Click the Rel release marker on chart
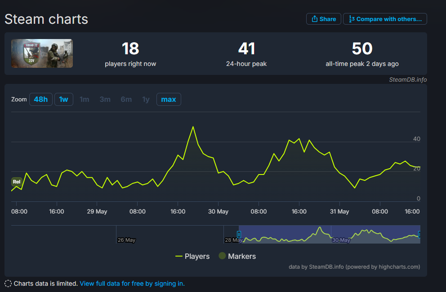The width and height of the screenshot is (446, 292). 17,182
